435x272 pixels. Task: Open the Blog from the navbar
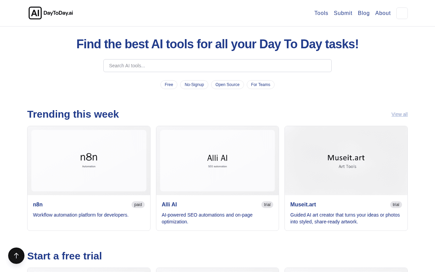[x=364, y=13]
